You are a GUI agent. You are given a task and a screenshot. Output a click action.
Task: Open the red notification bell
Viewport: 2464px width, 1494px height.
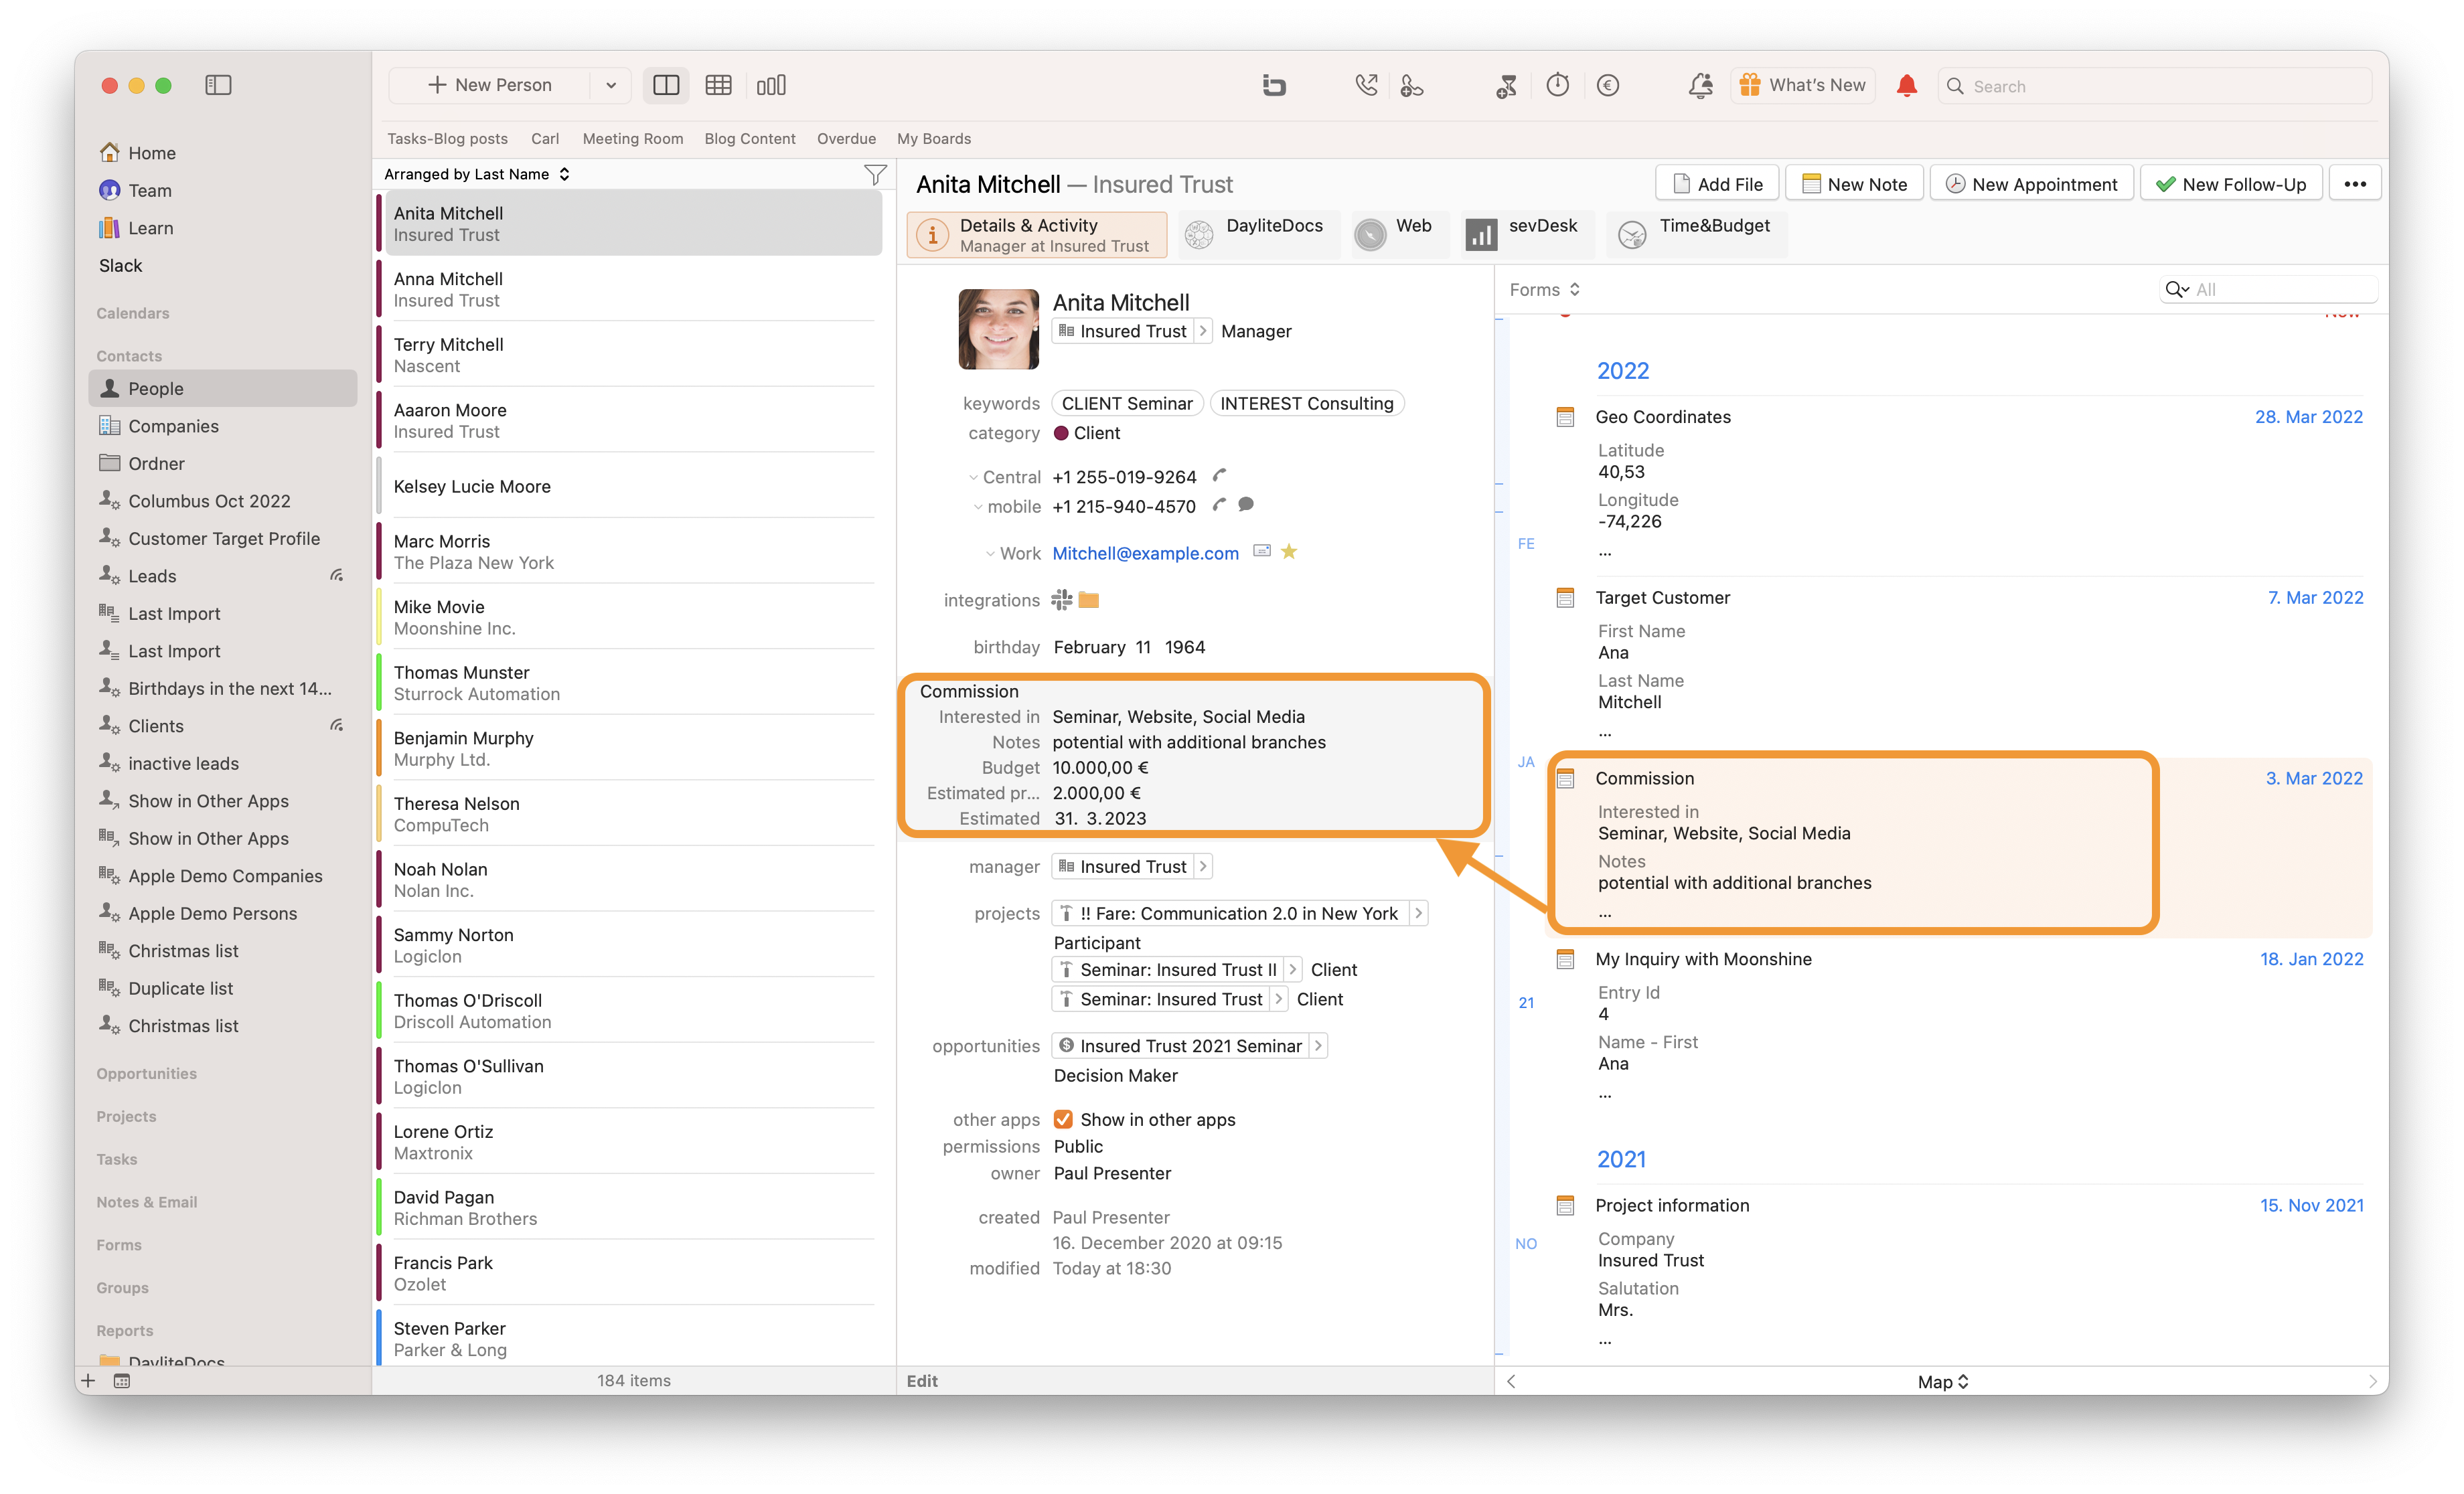1906,85
